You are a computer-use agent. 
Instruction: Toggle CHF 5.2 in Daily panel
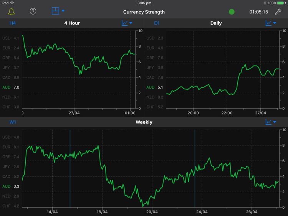click(155, 107)
